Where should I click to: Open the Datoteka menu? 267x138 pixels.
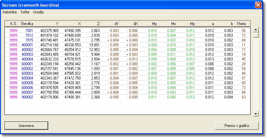10,12
